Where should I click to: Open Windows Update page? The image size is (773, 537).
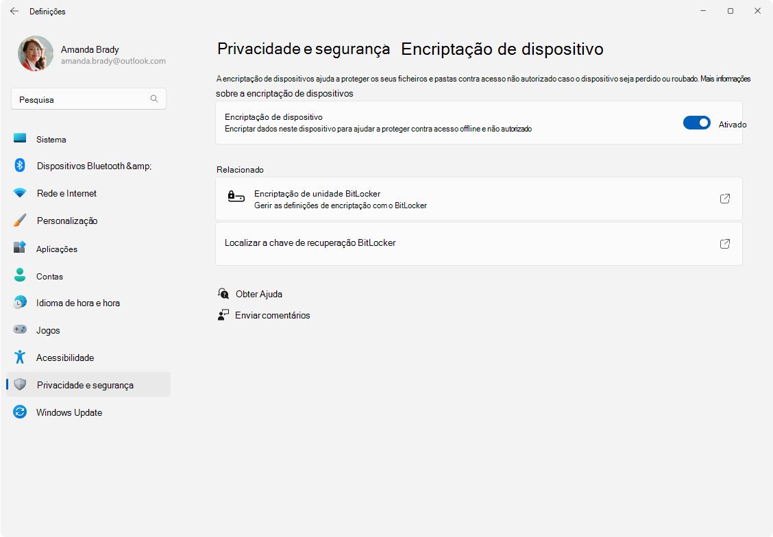click(x=88, y=412)
